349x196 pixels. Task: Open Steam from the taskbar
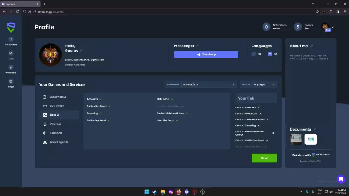tap(154, 192)
